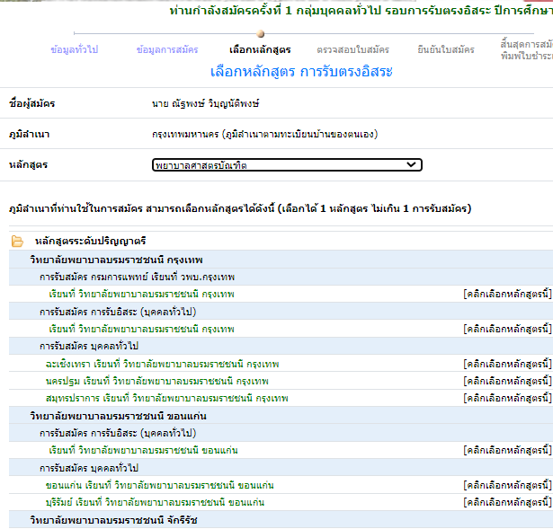
Task: Click the progress marker on the step line
Action: click(261, 34)
